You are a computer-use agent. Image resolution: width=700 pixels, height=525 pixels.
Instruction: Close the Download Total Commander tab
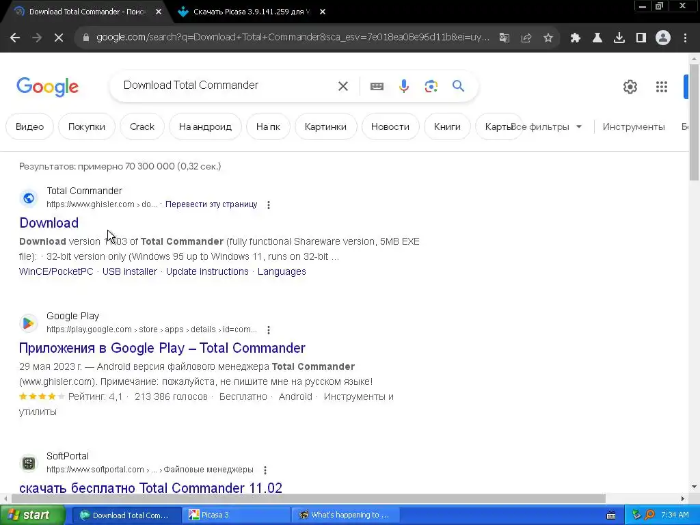click(x=159, y=12)
